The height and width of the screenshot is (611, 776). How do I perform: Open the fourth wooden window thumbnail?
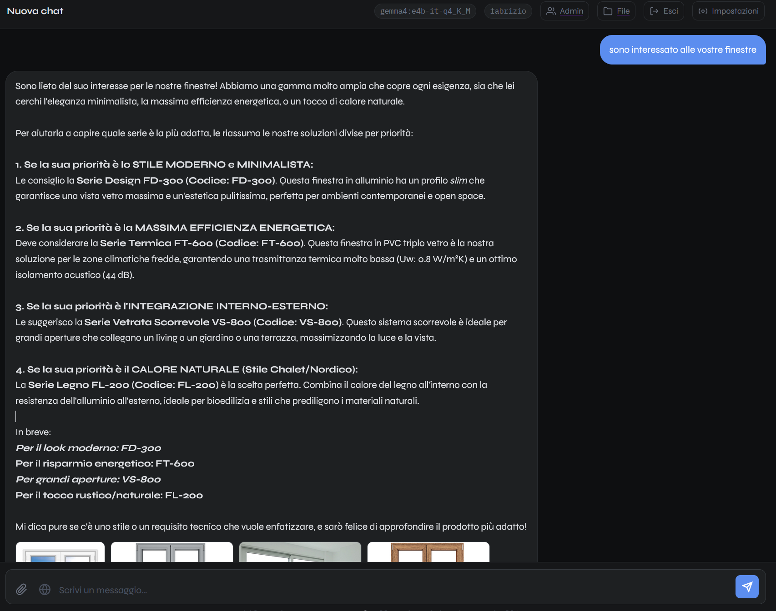pos(428,552)
